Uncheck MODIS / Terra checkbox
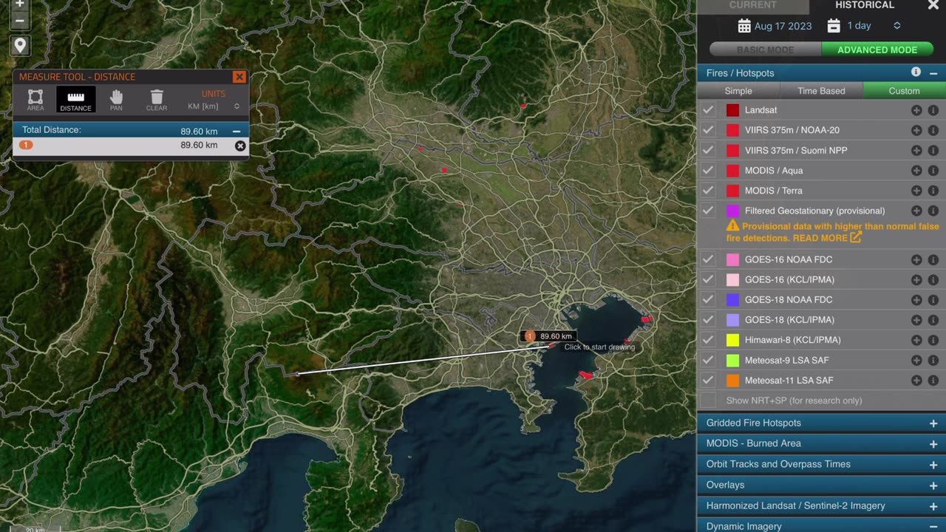 [x=708, y=190]
